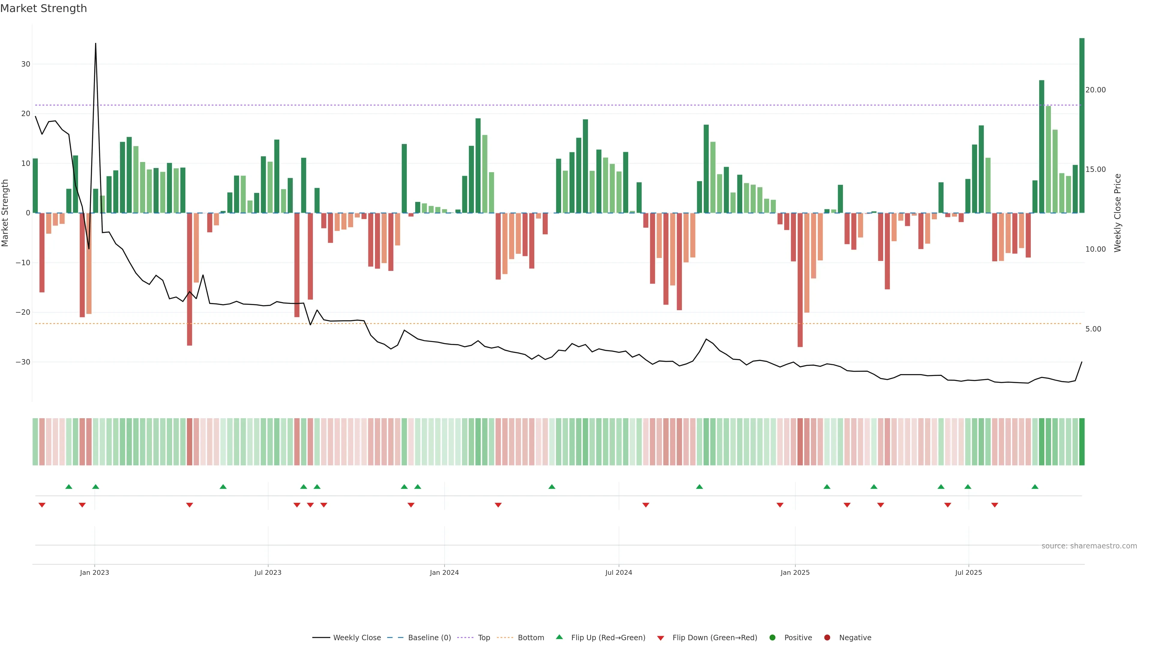Click the 20.00 label on price axis
Image resolution: width=1152 pixels, height=648 pixels.
(x=1095, y=90)
